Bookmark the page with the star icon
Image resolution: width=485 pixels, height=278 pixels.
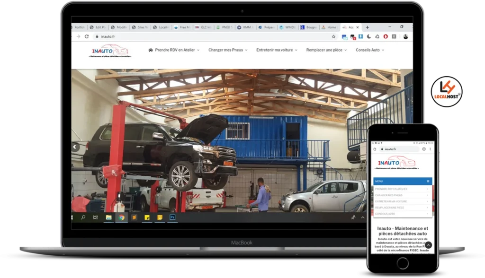tap(333, 36)
